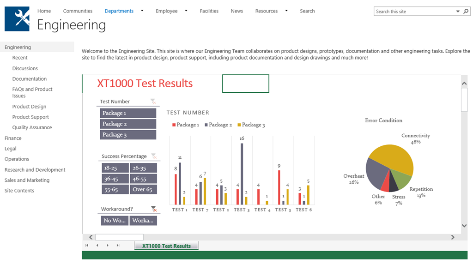473x264 pixels.
Task: Click the workbook horizontal scrollbar thumb
Action: click(120, 237)
